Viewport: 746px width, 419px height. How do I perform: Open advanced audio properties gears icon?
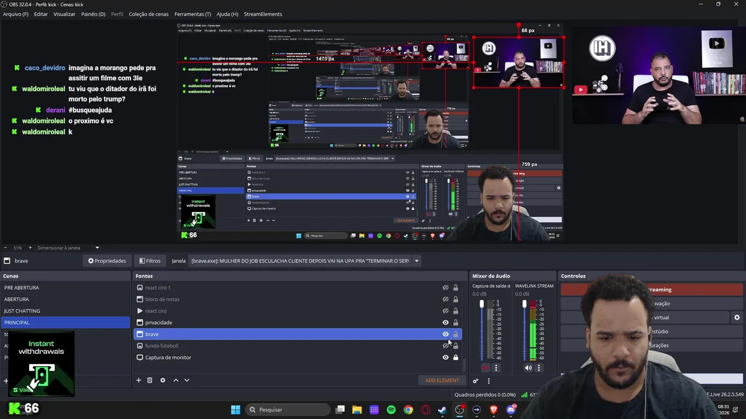pyautogui.click(x=476, y=381)
